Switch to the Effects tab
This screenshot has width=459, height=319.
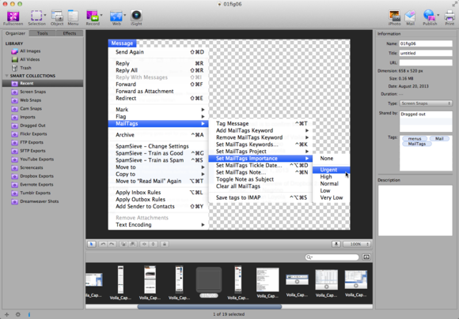coord(70,33)
